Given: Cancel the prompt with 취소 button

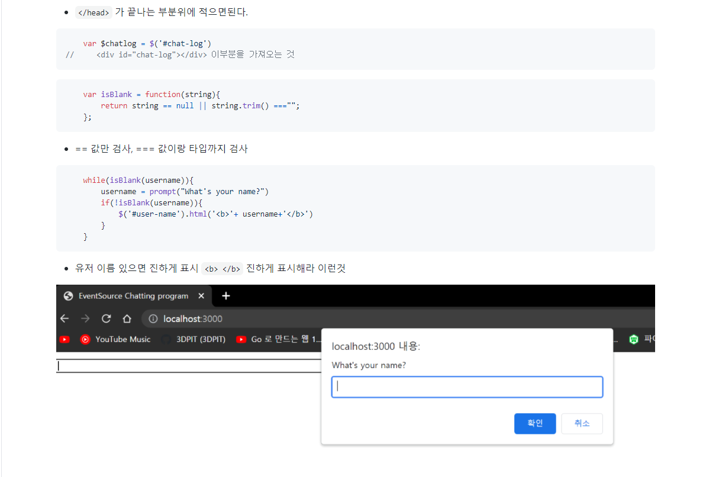Looking at the screenshot, I should tap(582, 423).
